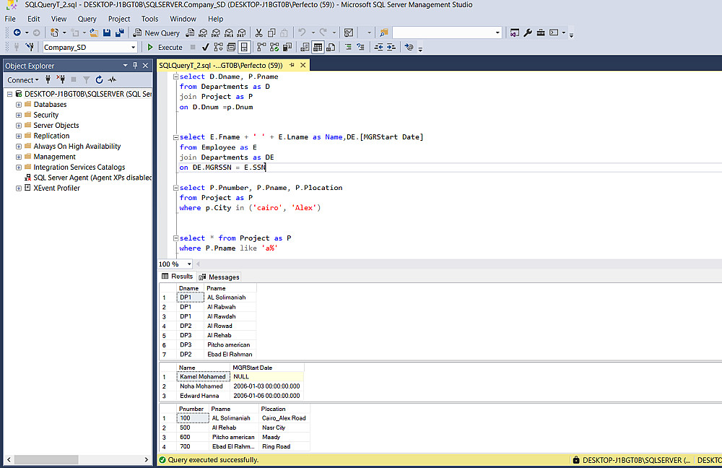Screen dimensions: 722x468
Task: Click the Open File folder icon
Action: [93, 32]
